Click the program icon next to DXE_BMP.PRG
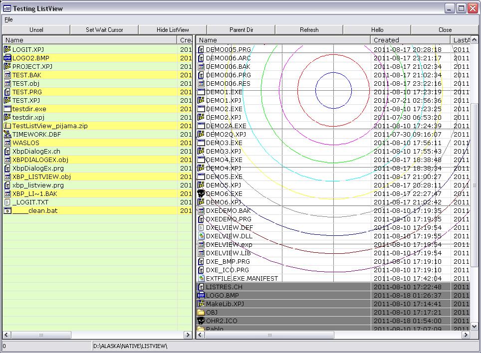Image resolution: width=481 pixels, height=353 pixels. (201, 261)
